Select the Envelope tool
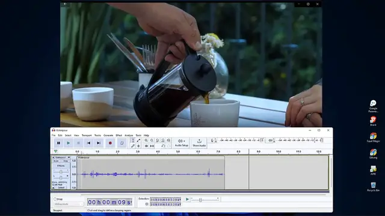This screenshot has width=385, height=216. (x=138, y=140)
